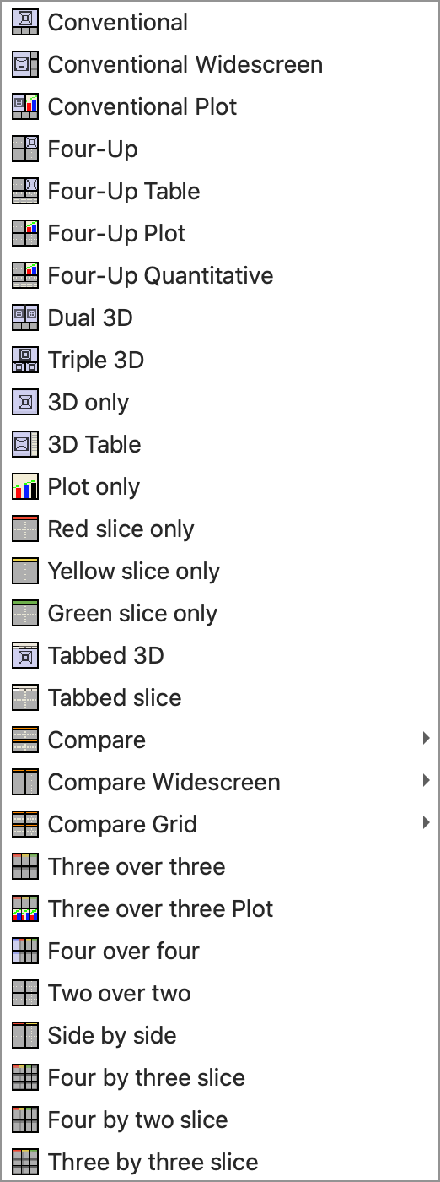Click the Conventional layout icon
This screenshot has height=1182, width=440.
26,23
